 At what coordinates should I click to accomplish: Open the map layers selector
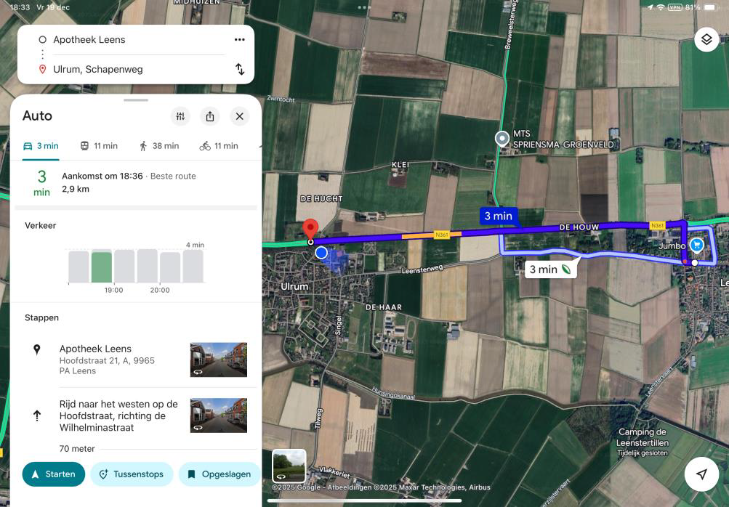point(706,39)
